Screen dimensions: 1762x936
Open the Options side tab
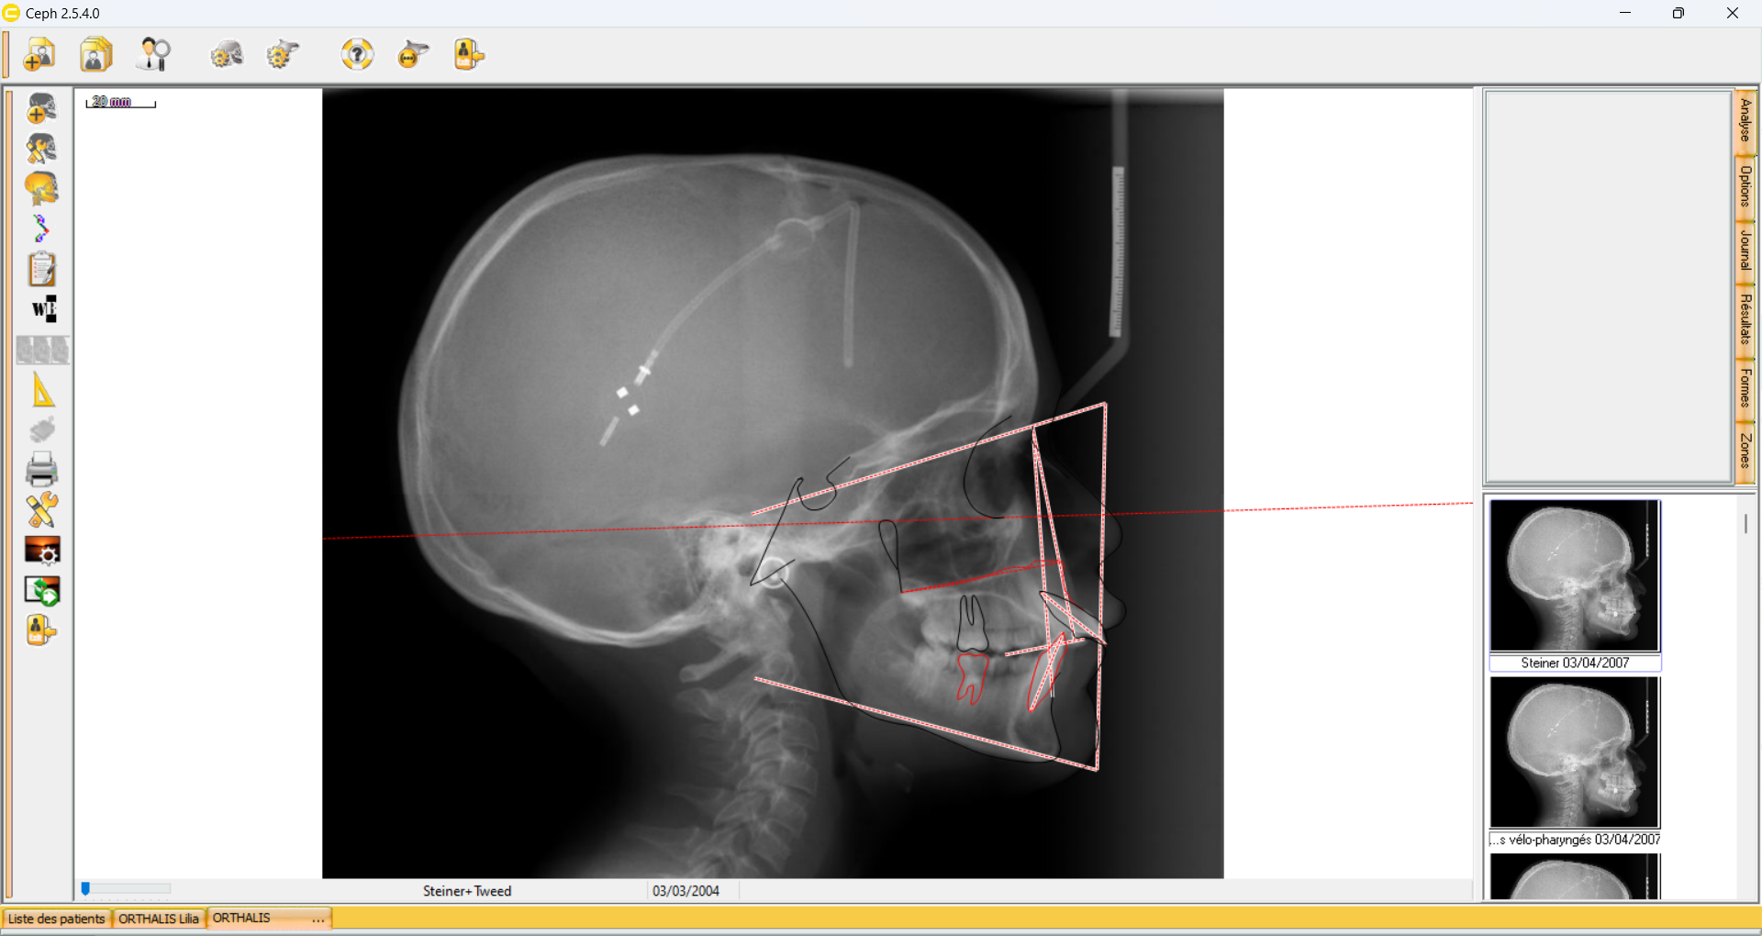tap(1745, 186)
